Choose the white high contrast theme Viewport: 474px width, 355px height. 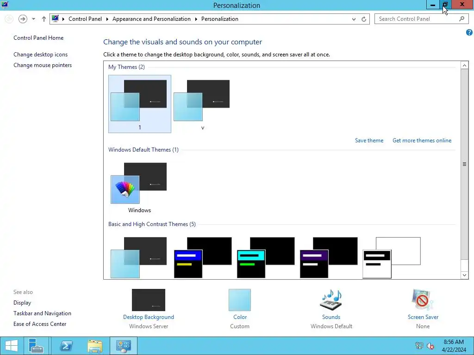coord(392,257)
